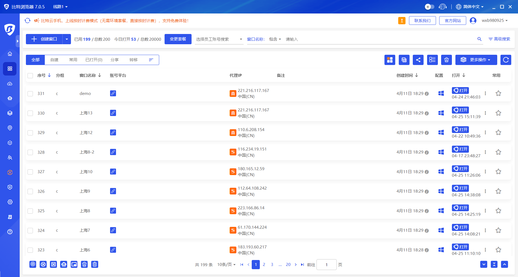Check the checkbox for row 331
Screen dimensions: 518x277
point(30,94)
